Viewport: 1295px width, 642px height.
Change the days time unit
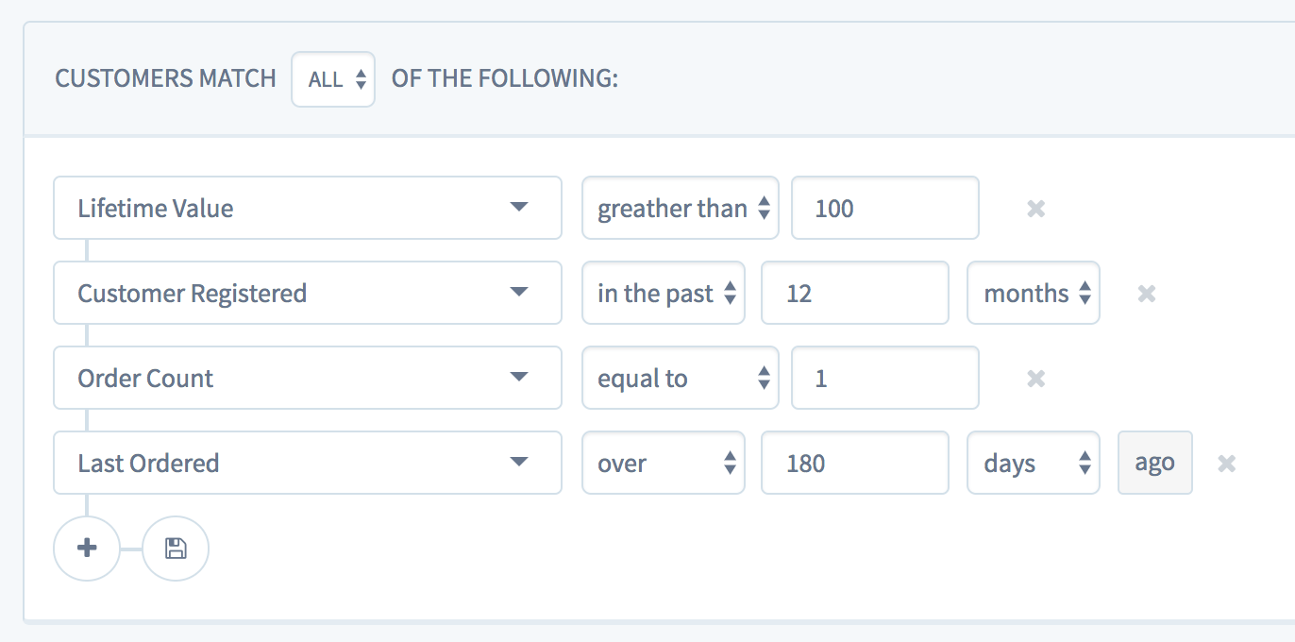click(1033, 463)
